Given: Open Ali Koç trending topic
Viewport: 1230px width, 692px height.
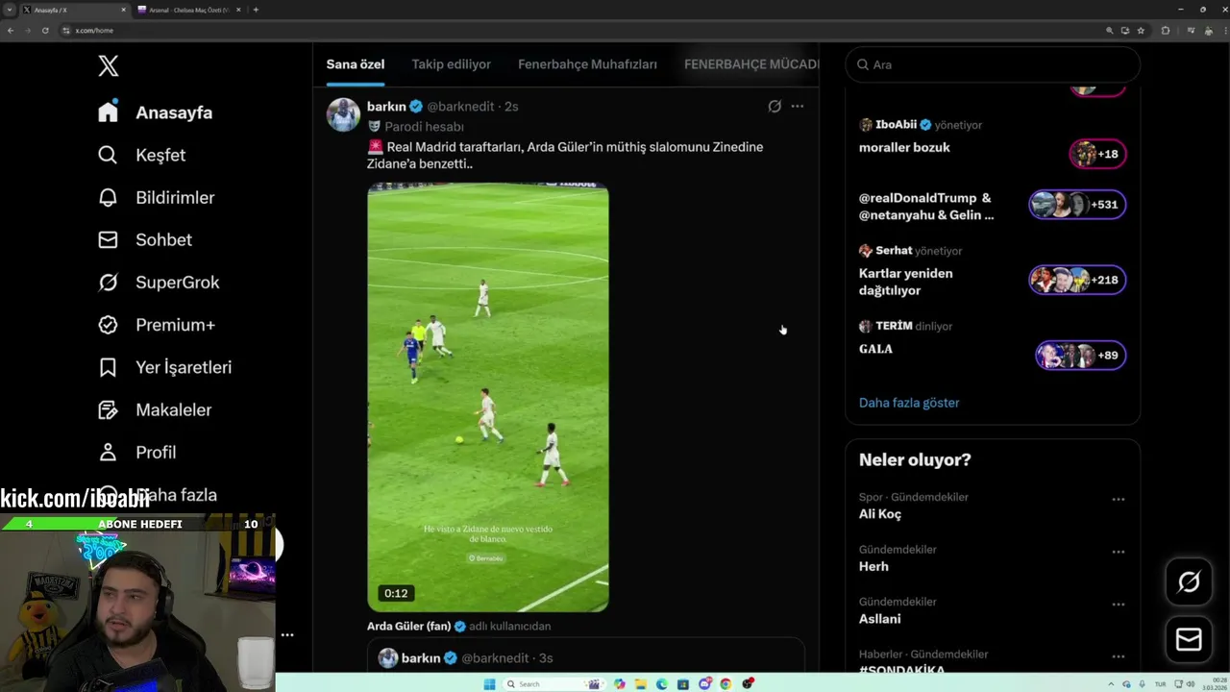Looking at the screenshot, I should [x=880, y=514].
